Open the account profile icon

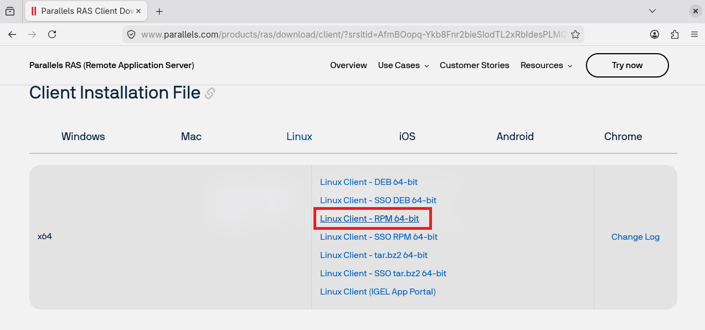(x=655, y=34)
